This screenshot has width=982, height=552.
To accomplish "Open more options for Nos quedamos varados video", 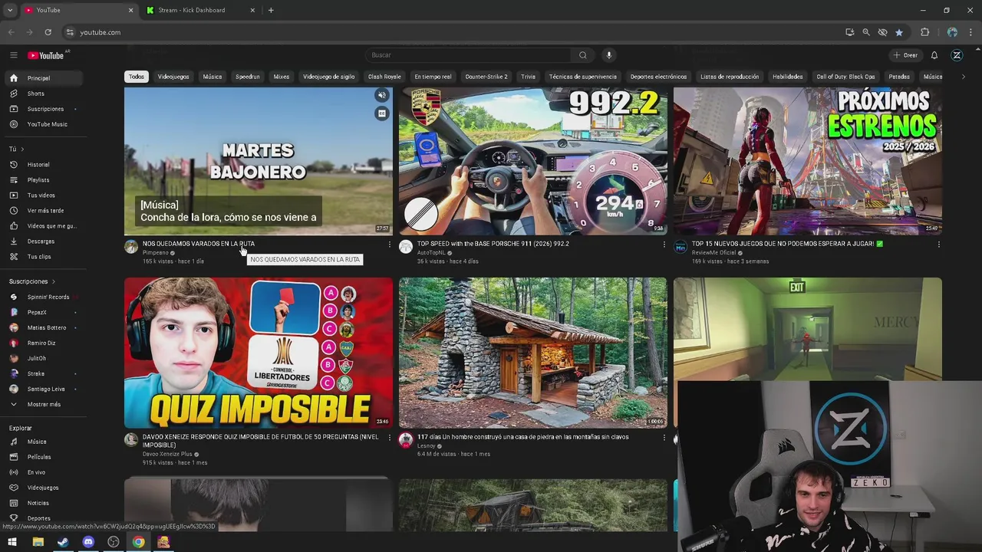I will (390, 245).
